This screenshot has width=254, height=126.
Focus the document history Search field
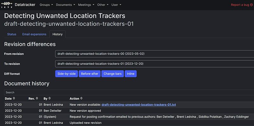pyautogui.click(x=129, y=92)
